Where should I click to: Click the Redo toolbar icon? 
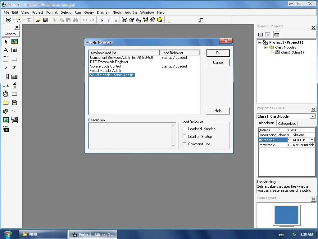(x=92, y=20)
